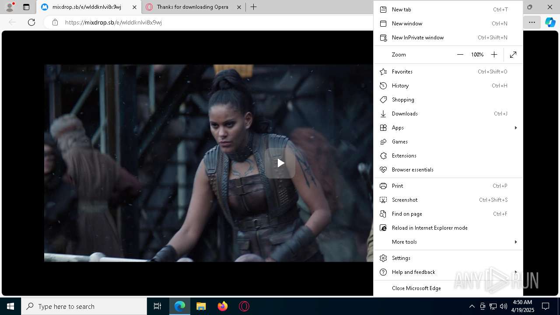Viewport: 560px width, 315px height.
Task: Close the mixdrop.sb tab
Action: pyautogui.click(x=134, y=7)
